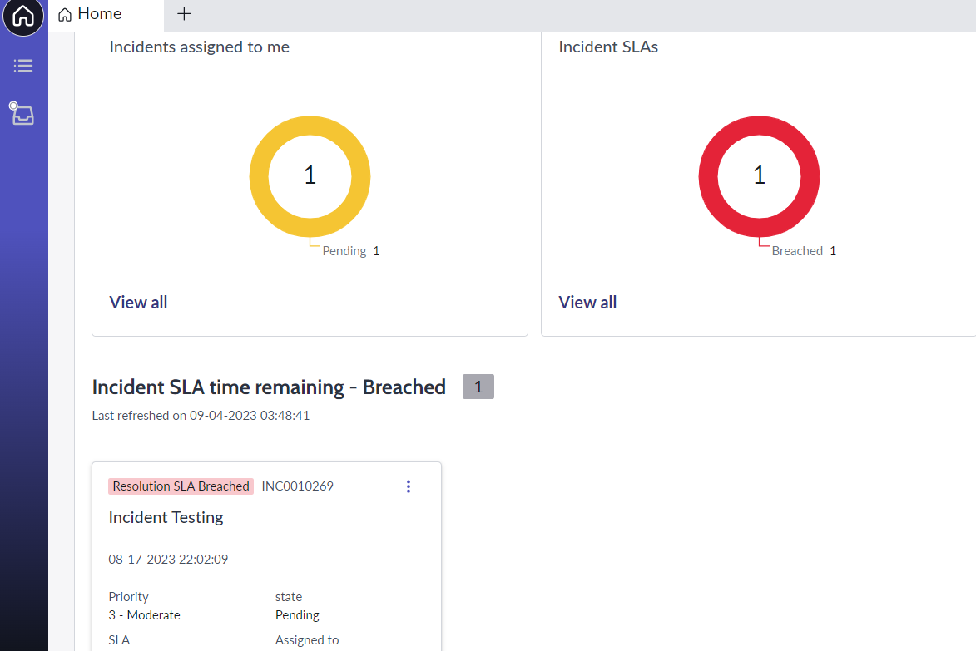Viewport: 976px width, 651px height.
Task: Click the Resolution SLA Breached badge
Action: pos(181,486)
